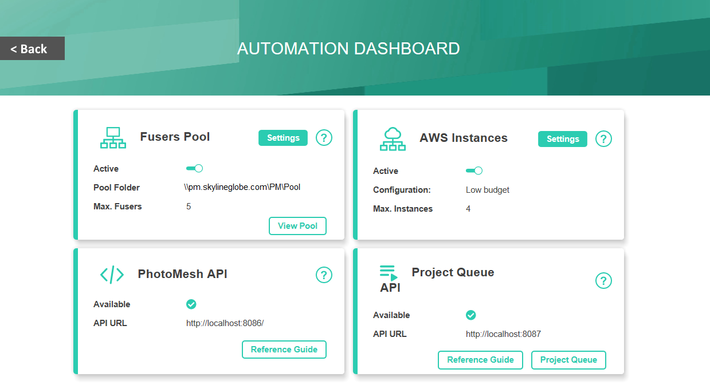710x389 pixels.
Task: Open help for AWS Instances
Action: point(603,139)
